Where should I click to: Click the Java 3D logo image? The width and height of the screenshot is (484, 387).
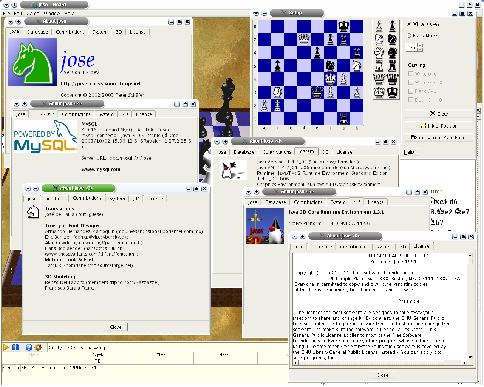[x=265, y=226]
